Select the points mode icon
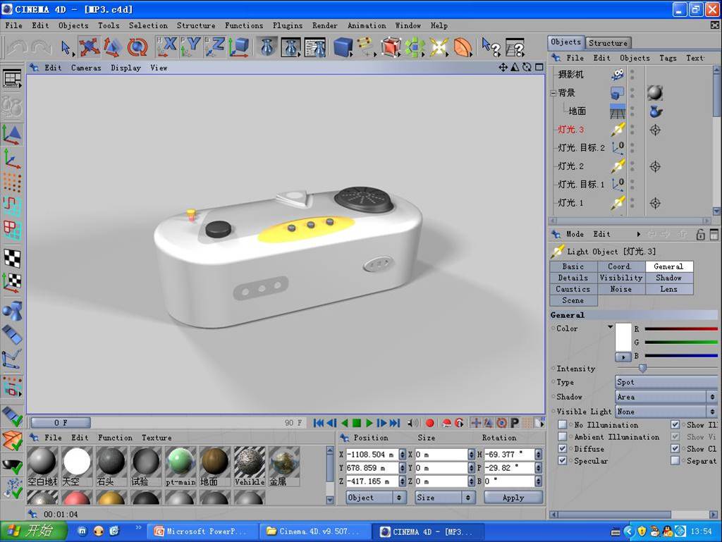 click(x=13, y=183)
